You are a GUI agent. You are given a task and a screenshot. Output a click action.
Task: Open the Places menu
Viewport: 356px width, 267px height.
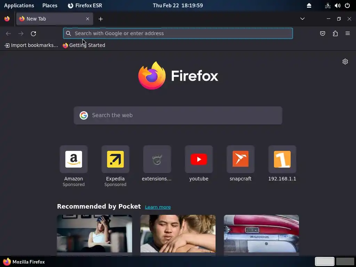coord(50,6)
